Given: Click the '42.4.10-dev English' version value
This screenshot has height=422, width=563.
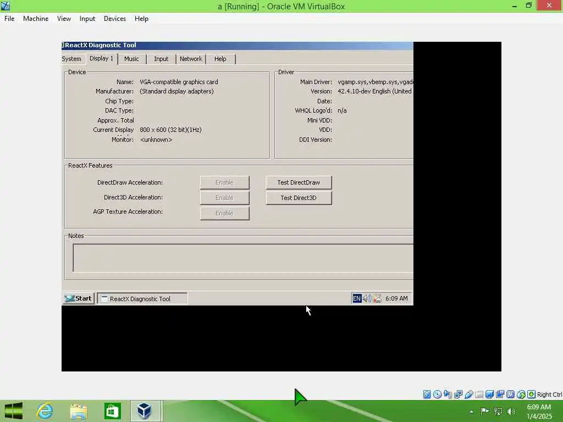Looking at the screenshot, I should pyautogui.click(x=374, y=91).
